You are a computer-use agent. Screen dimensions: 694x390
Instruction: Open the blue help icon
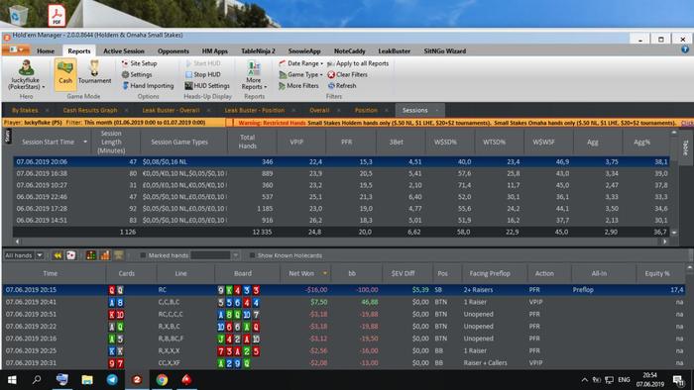coord(685,49)
